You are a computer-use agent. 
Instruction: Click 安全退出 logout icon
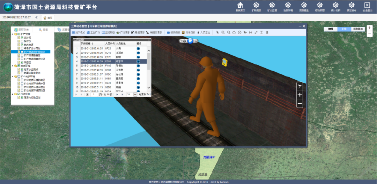367,5
